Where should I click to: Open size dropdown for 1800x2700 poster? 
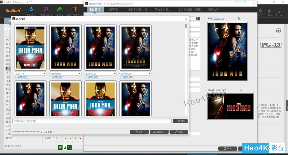(79, 74)
